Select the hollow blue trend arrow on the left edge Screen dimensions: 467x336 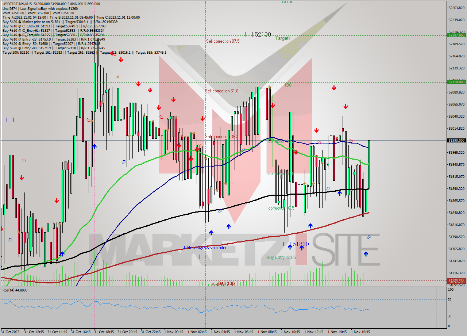point(9,240)
